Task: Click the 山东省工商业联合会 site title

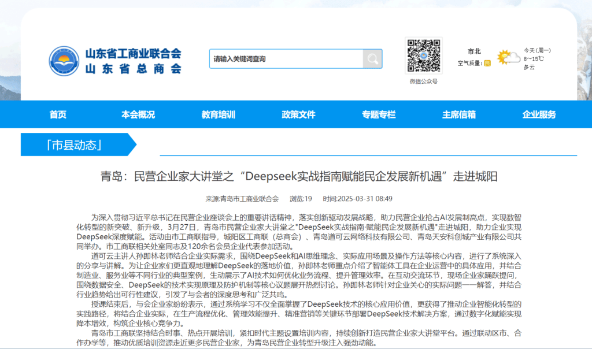Action: pyautogui.click(x=134, y=54)
